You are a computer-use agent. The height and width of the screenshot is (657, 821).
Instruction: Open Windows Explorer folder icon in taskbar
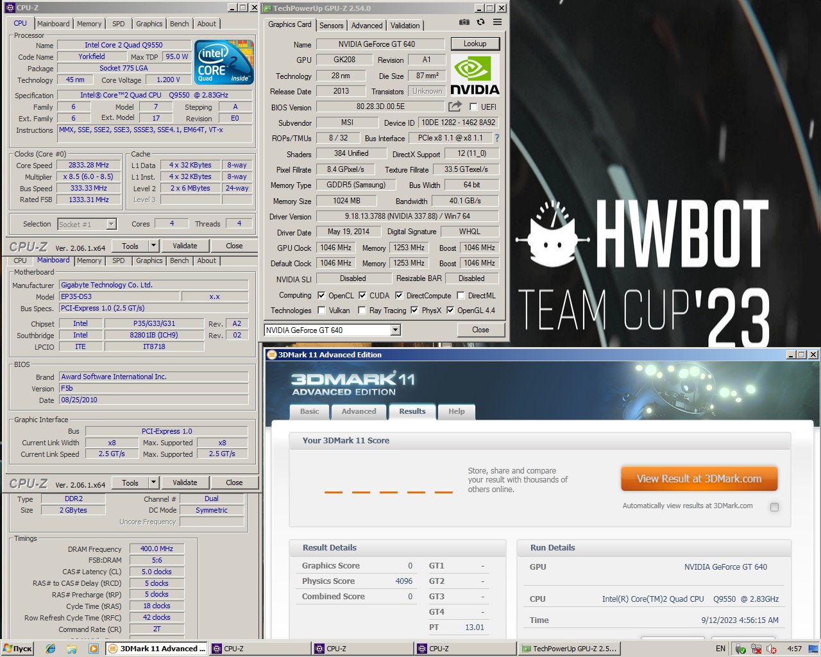pyautogui.click(x=72, y=649)
